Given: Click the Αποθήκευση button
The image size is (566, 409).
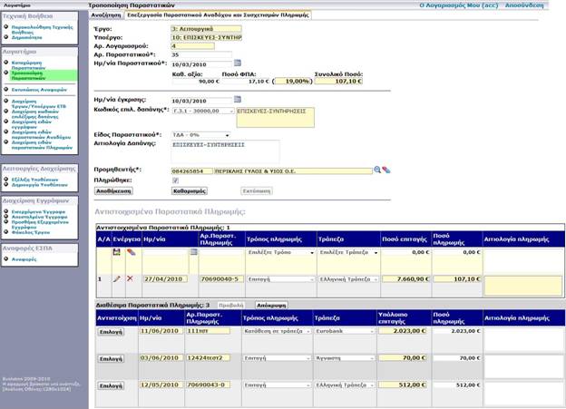Looking at the screenshot, I should pos(113,191).
